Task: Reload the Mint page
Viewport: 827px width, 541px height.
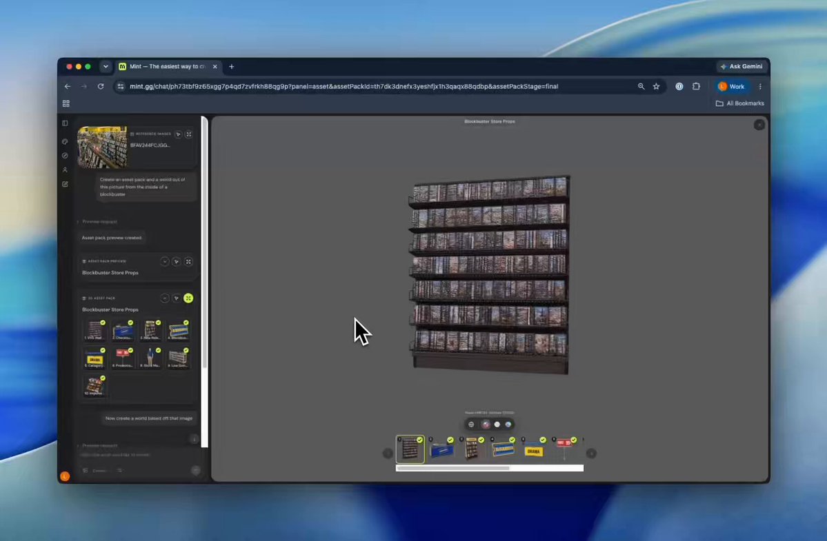Action: (101, 86)
